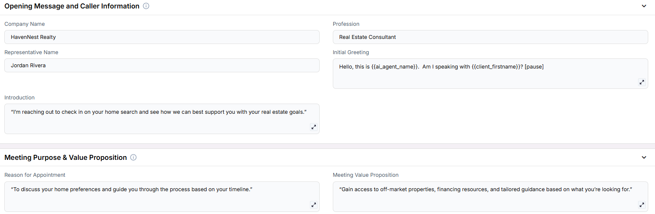
Task: Expand the Initial Greeting text box
Action: coord(642,82)
